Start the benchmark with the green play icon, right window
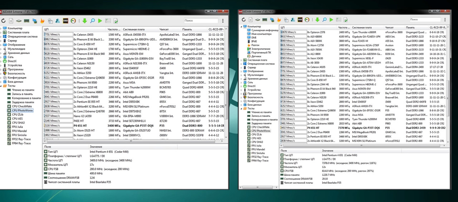 (x=331, y=20)
